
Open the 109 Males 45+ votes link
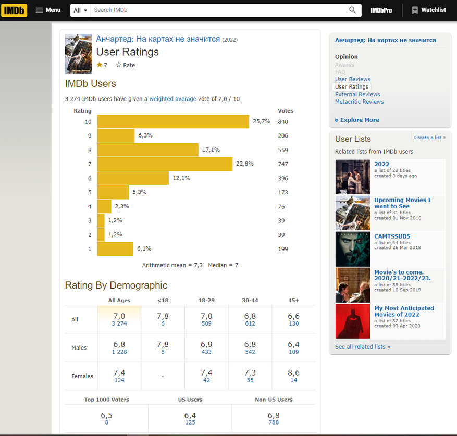pos(293,352)
